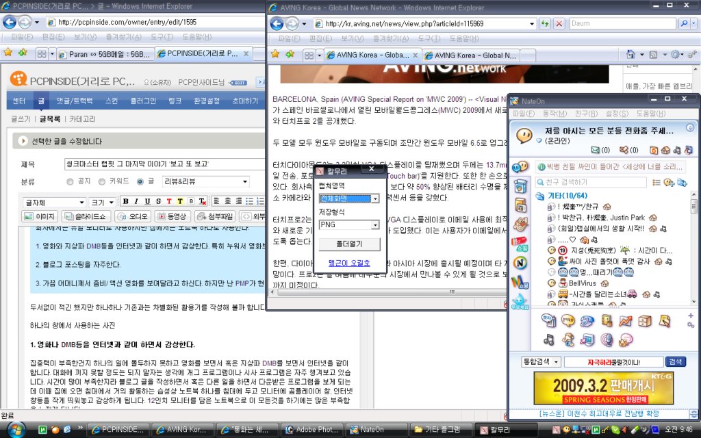The height and width of the screenshot is (438, 701).
Task: Click the NateOn SMS 문자 icon
Action: point(548,320)
